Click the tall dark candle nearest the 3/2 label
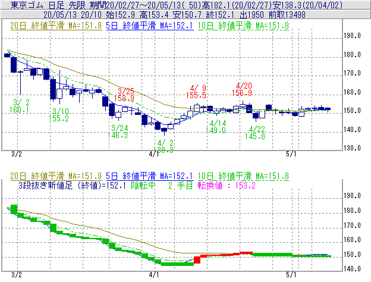The width and height of the screenshot is (371, 282). tap(14, 65)
